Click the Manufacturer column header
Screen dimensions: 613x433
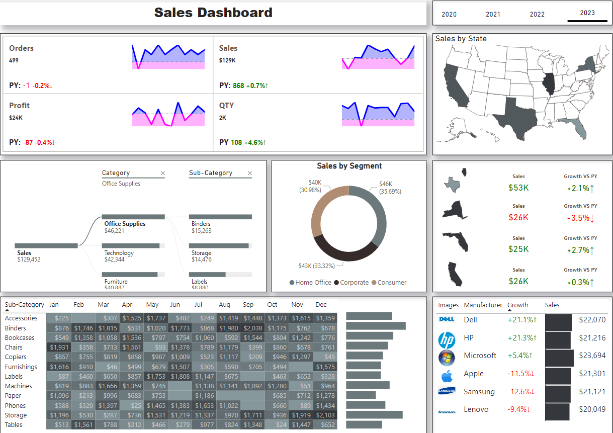(x=483, y=305)
